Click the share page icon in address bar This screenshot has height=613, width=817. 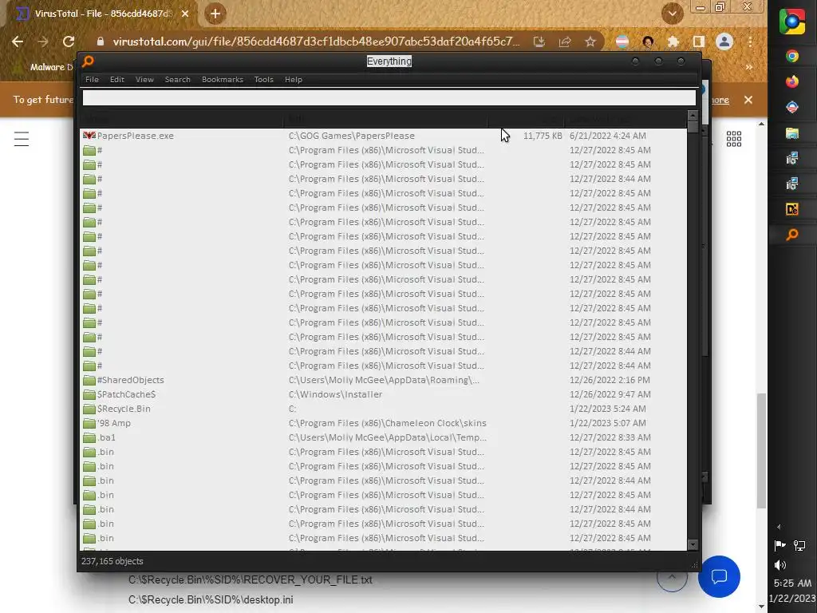(565, 42)
